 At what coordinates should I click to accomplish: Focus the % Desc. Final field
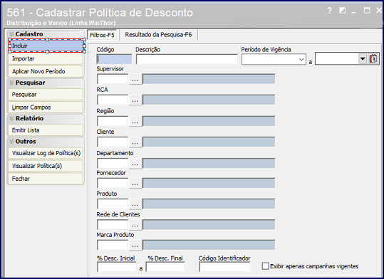pyautogui.click(x=165, y=267)
